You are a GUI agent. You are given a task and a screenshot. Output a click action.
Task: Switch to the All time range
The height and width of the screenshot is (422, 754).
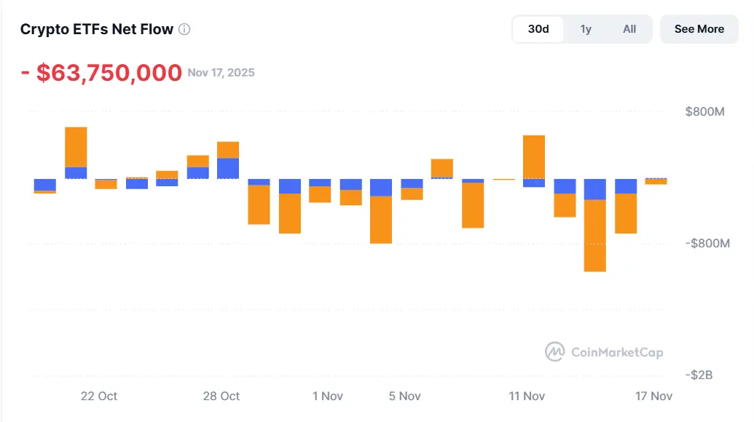pyautogui.click(x=629, y=29)
